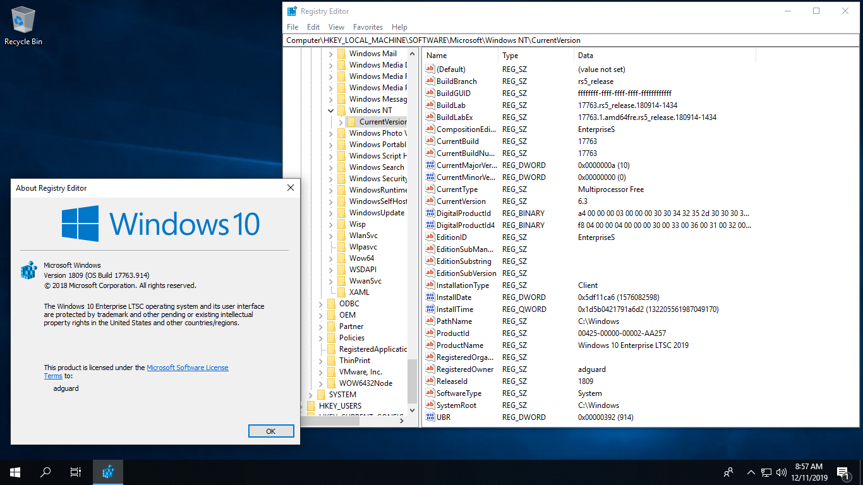Select the VMware, Inc. folder icon

[x=331, y=372]
